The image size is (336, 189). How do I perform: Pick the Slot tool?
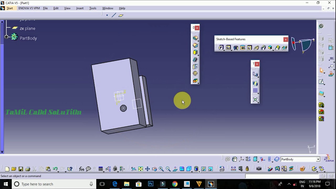(x=263, y=48)
